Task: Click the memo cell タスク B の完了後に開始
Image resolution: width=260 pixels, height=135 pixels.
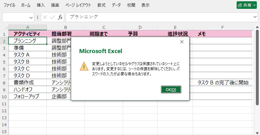Action: (222, 83)
